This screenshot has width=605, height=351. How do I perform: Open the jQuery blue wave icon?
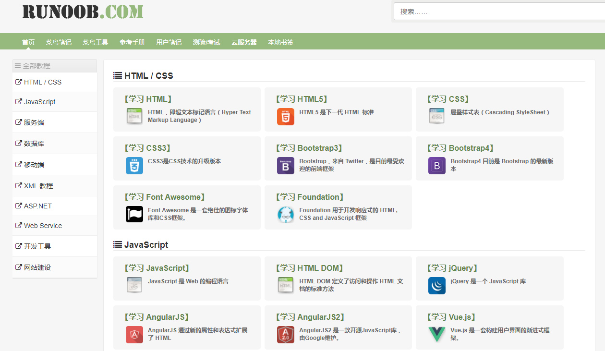(x=436, y=286)
